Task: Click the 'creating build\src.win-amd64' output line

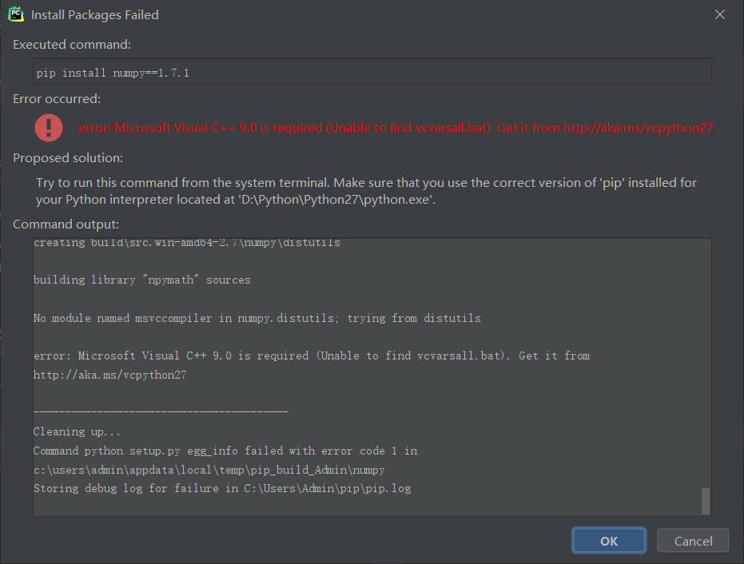Action: 186,242
